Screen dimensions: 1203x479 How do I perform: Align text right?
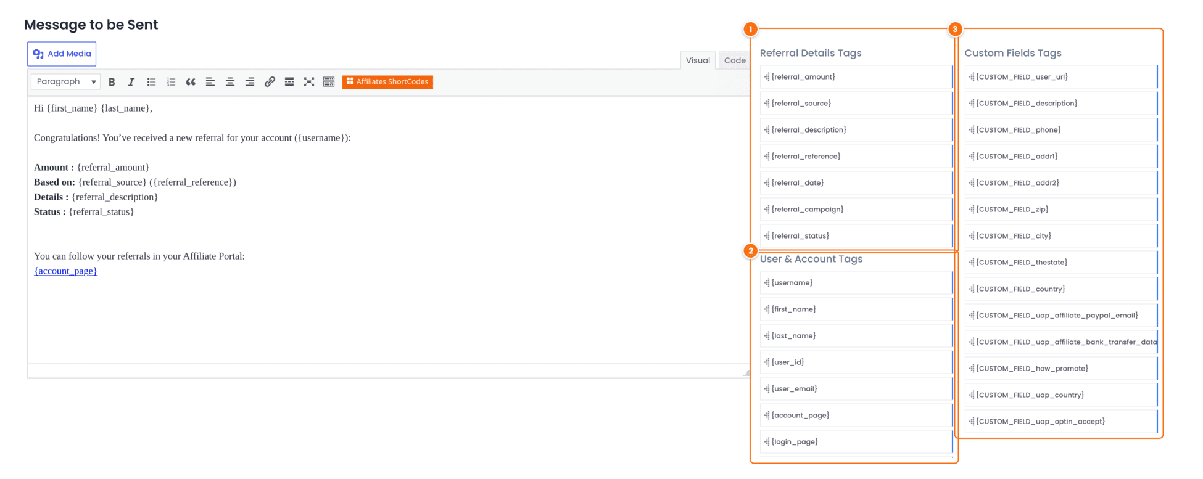click(250, 82)
